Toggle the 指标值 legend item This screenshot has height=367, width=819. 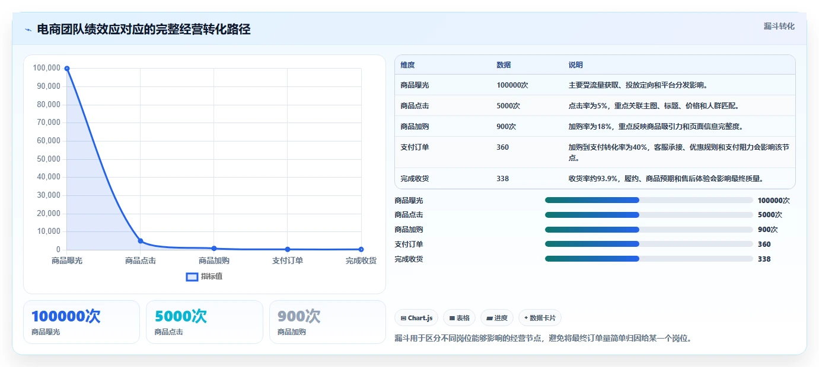[204, 276]
